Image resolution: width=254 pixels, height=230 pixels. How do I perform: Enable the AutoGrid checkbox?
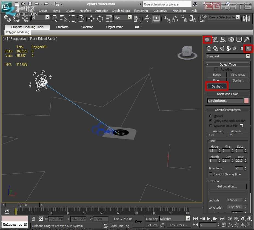tap(216, 69)
